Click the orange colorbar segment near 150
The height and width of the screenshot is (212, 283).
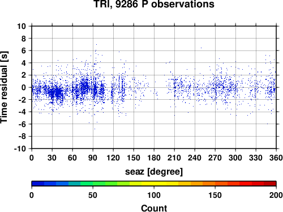[209, 184]
